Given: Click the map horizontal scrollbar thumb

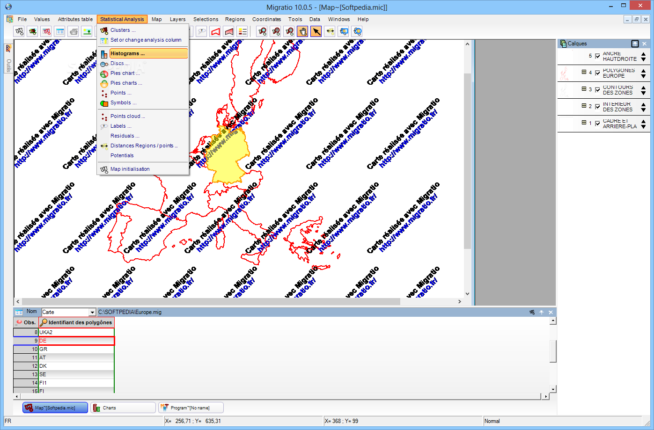Looking at the screenshot, I should (211, 301).
